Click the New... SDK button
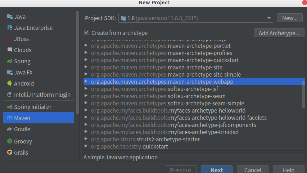 click(289, 18)
